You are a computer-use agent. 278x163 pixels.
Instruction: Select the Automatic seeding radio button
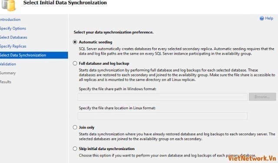[x=75, y=42]
